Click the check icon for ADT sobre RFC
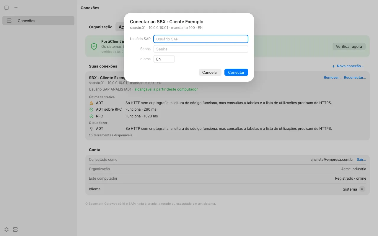Image resolution: width=378 pixels, height=236 pixels. 91,110
